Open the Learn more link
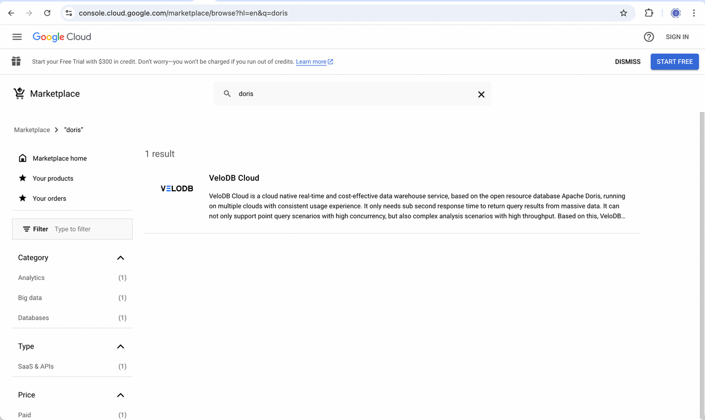 pos(311,62)
